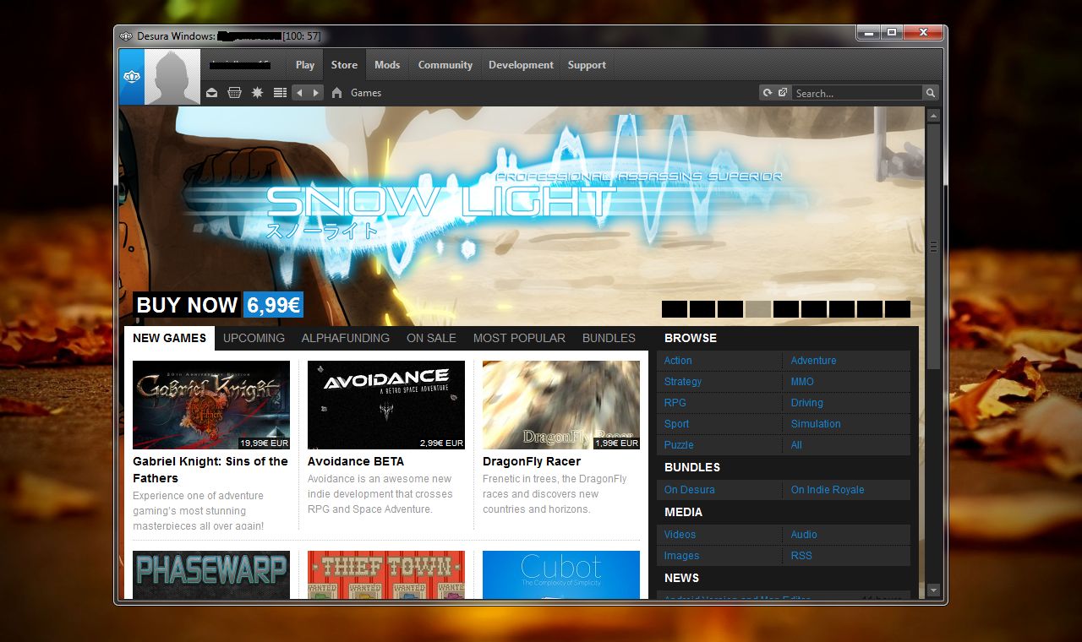Switch to the MOST POPULAR tab
The width and height of the screenshot is (1082, 642).
pyautogui.click(x=519, y=338)
